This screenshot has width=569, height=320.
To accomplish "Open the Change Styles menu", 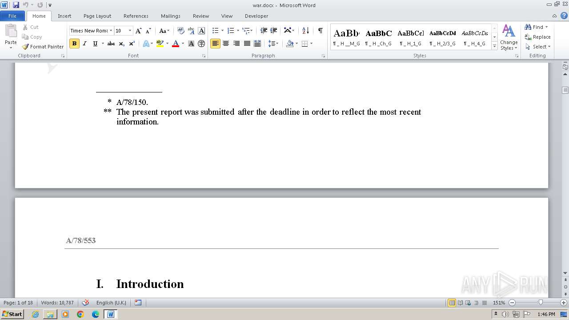I will pos(509,37).
